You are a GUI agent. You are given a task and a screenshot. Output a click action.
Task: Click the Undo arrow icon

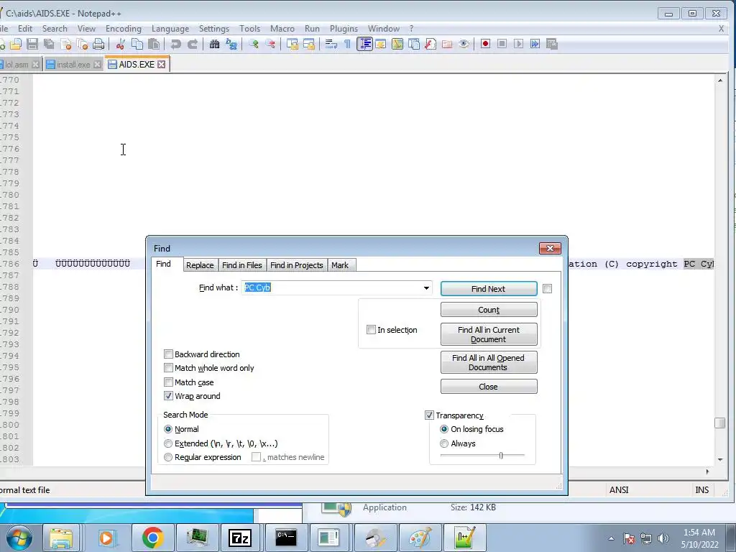tap(176, 44)
